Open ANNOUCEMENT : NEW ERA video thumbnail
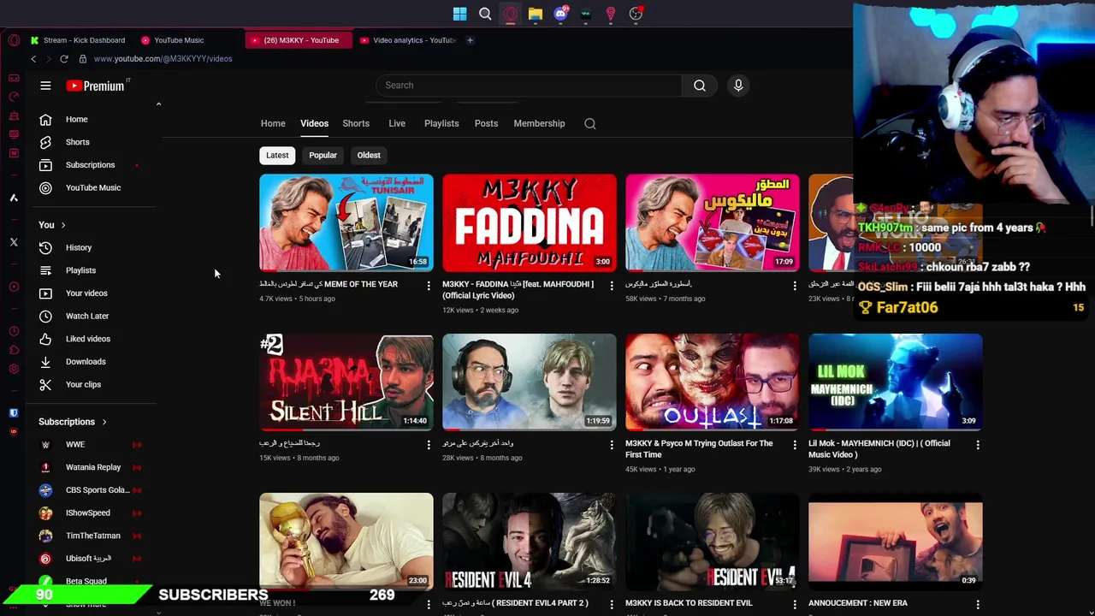 pos(896,542)
